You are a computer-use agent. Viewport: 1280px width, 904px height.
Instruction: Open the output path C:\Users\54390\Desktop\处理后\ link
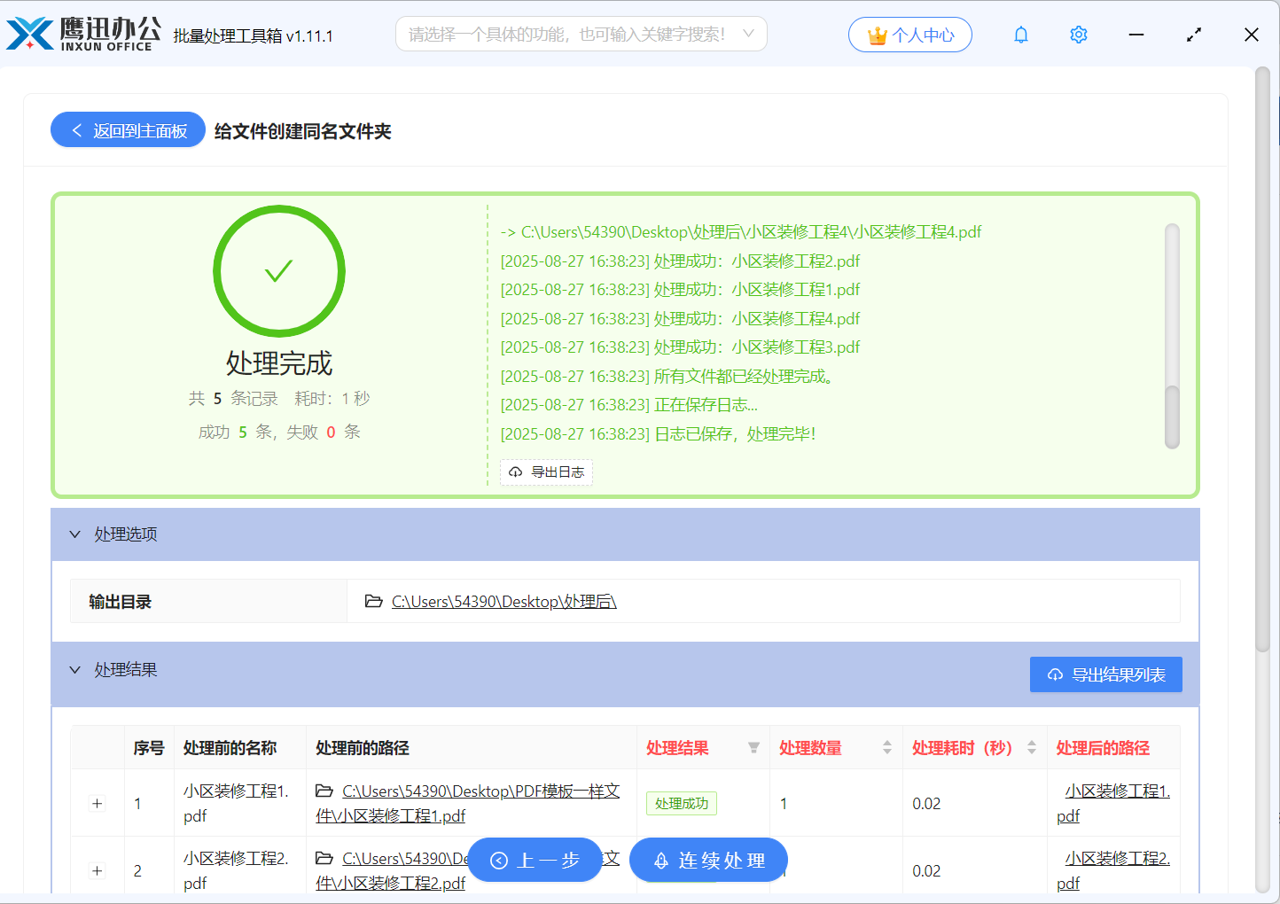click(503, 602)
